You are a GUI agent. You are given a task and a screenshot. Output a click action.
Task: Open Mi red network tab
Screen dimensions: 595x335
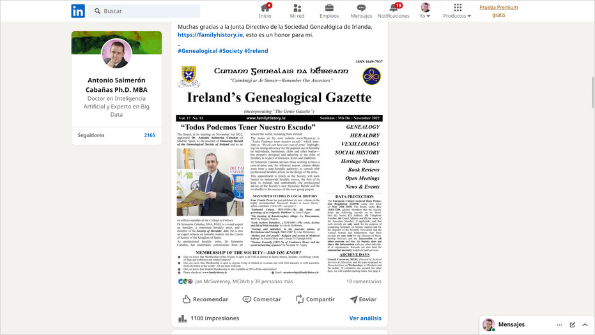tap(297, 11)
